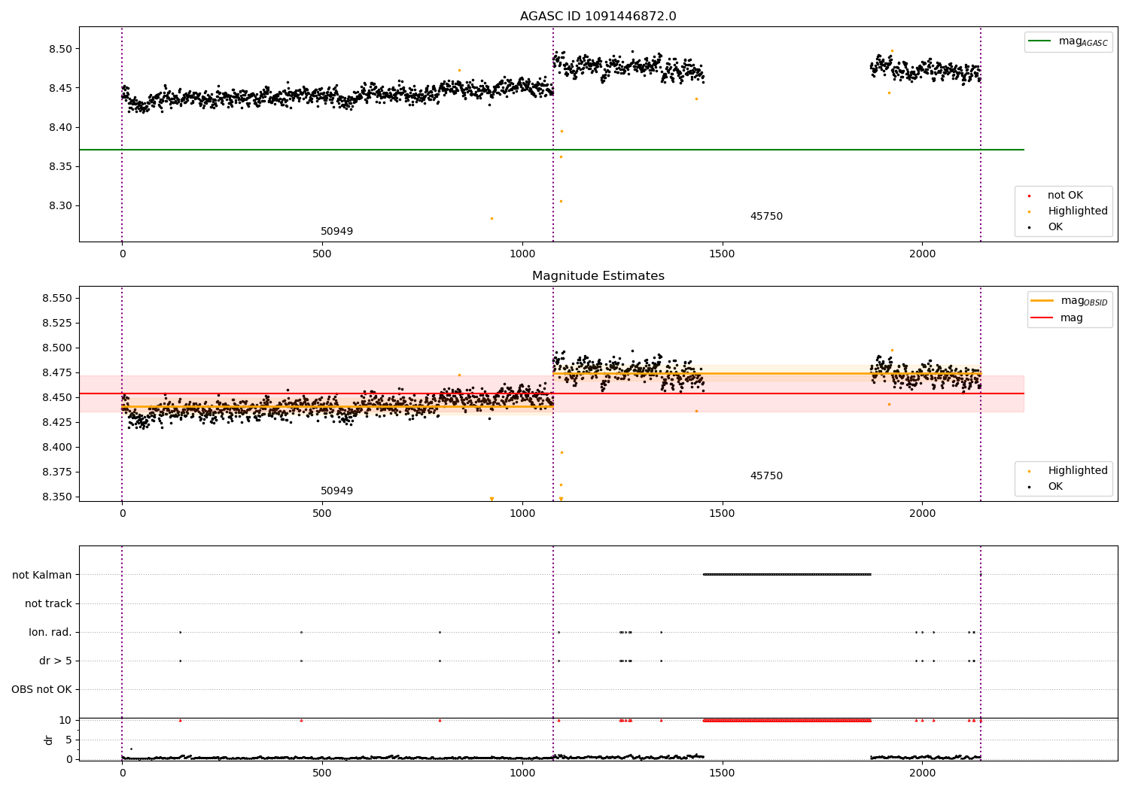This screenshot has height=790, width=1129.
Task: Click the 'dr > 5' row label
Action: click(56, 661)
